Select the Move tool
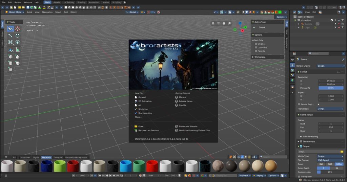This screenshot has width=347, height=182. [11, 36]
